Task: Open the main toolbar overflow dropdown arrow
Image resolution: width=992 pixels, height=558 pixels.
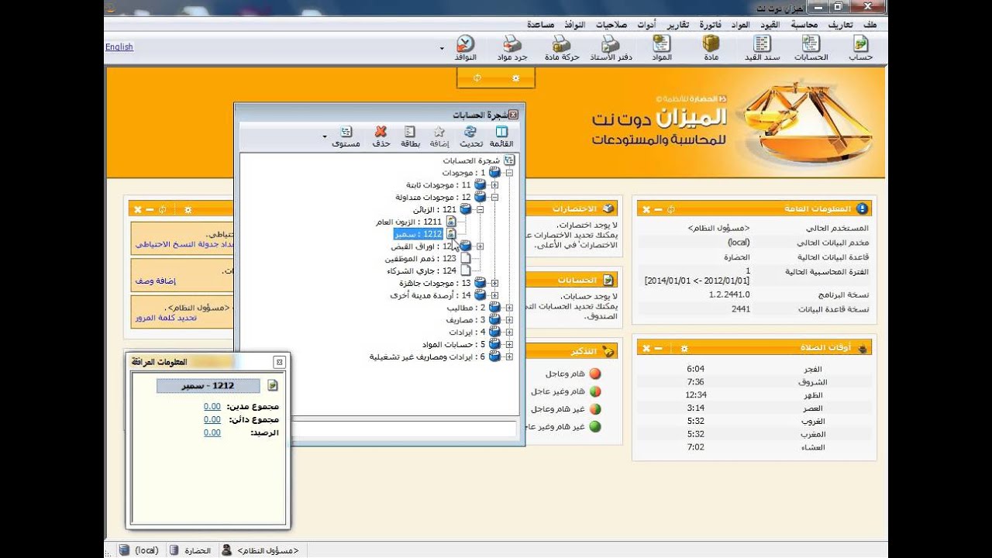Action: pyautogui.click(x=442, y=48)
